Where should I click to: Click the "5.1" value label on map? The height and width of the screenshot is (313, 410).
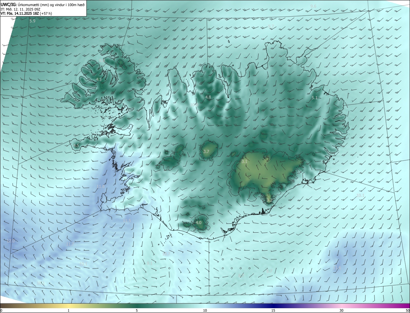315,98
